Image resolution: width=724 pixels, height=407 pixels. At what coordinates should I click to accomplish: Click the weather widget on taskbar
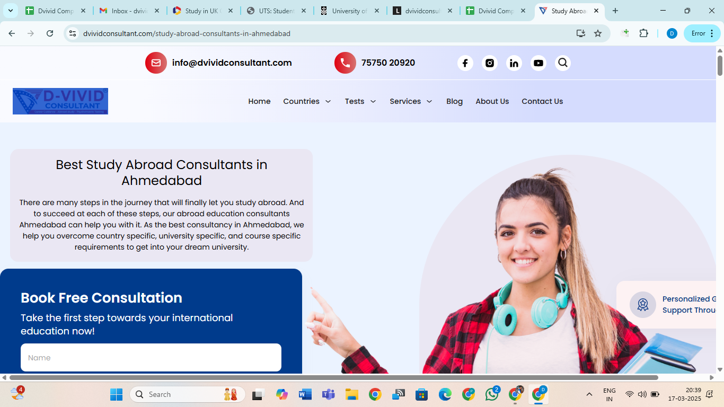tap(17, 394)
